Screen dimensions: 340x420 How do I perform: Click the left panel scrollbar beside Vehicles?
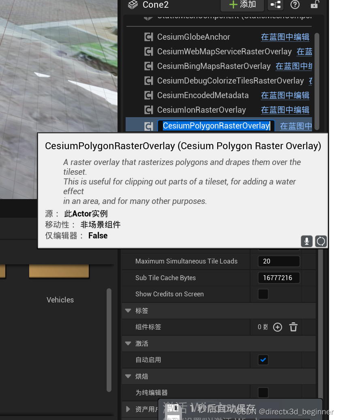click(x=109, y=340)
